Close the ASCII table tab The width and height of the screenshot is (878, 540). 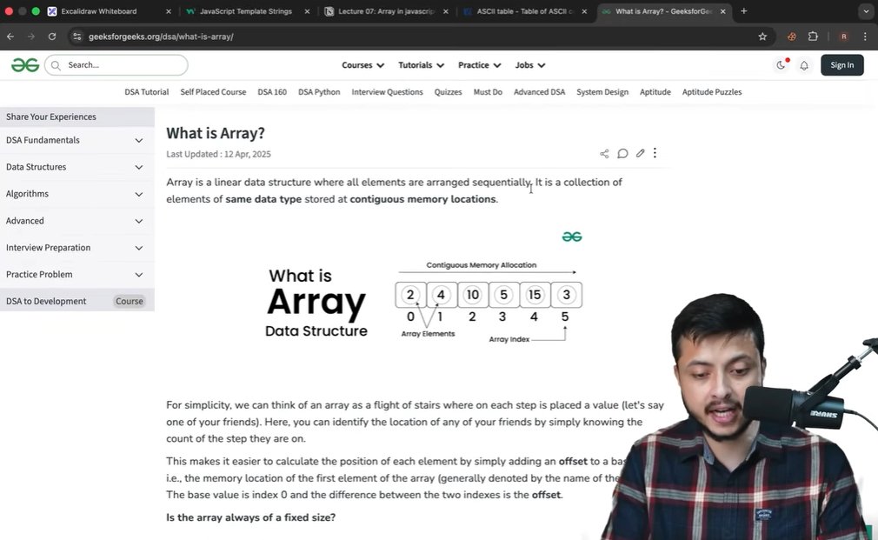(x=584, y=11)
